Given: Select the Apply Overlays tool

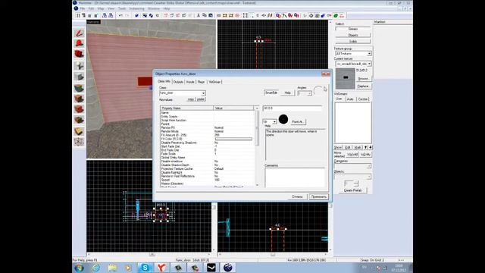Looking at the screenshot, I should click(79, 120).
